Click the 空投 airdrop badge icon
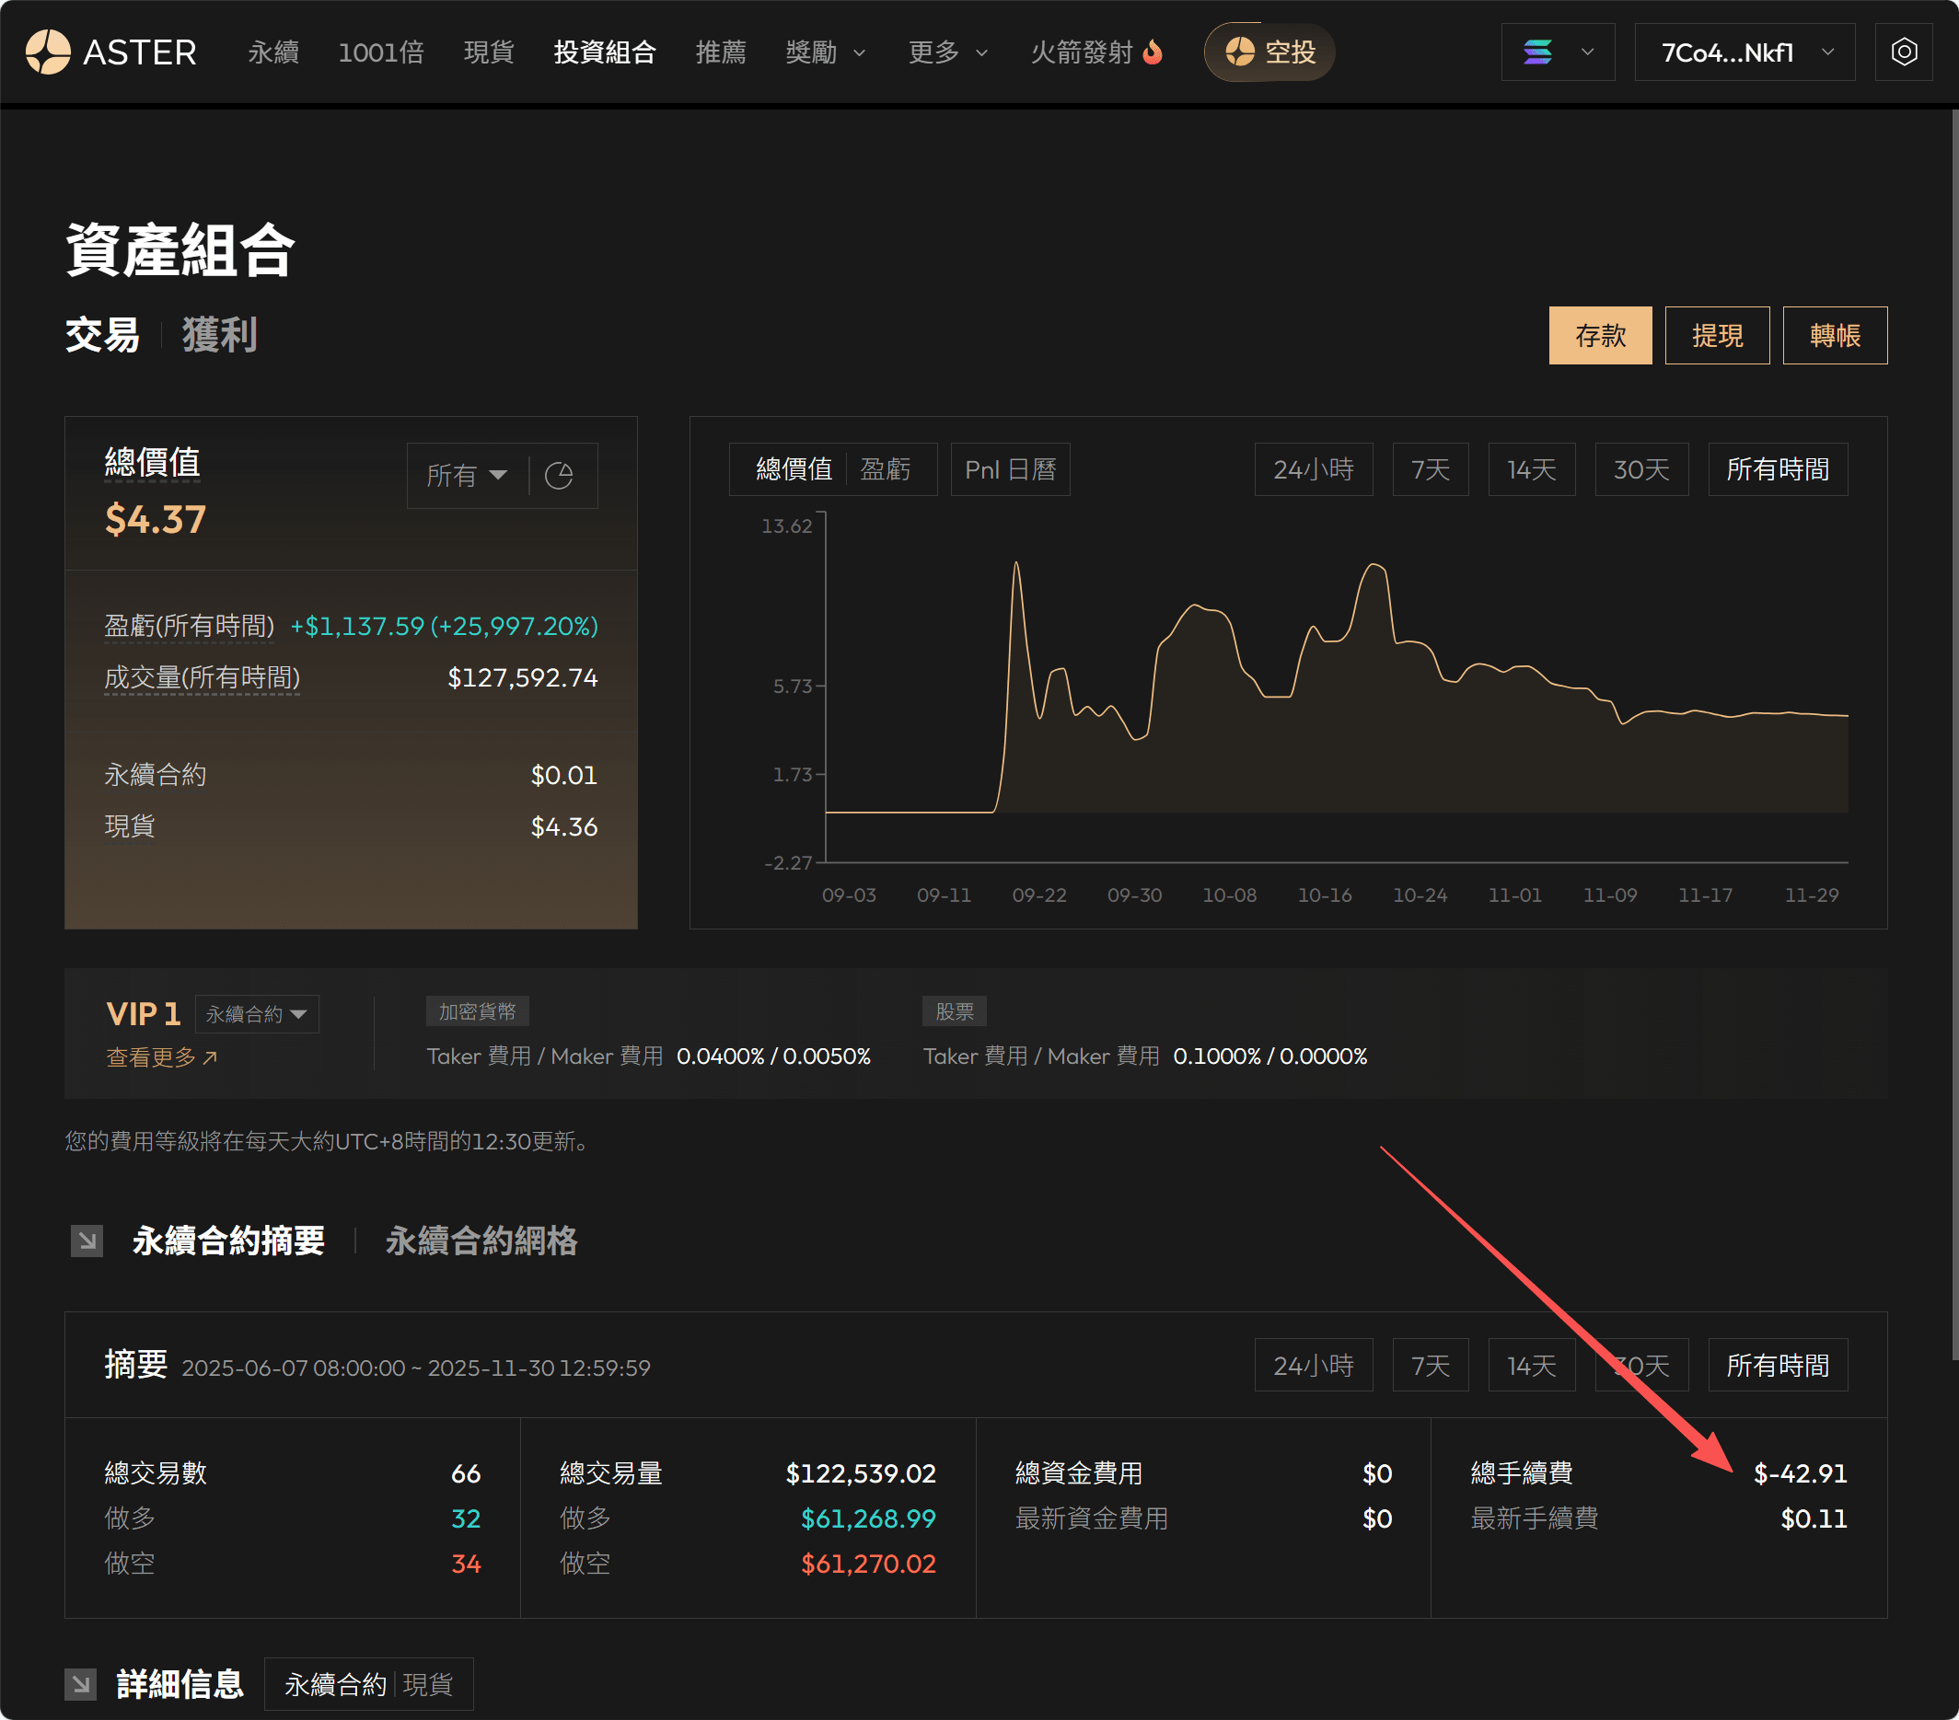Screen dimensions: 1959x1720 tap(1239, 52)
